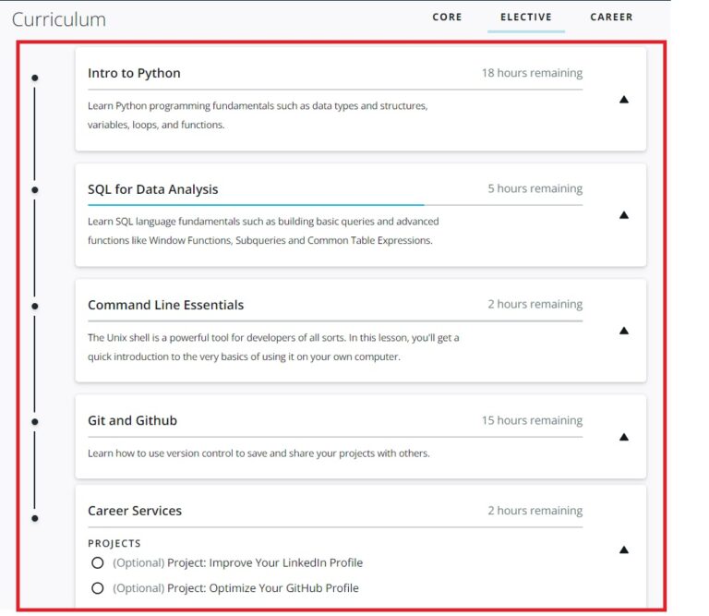Click the Career Services section title
The image size is (709, 616).
click(x=135, y=511)
